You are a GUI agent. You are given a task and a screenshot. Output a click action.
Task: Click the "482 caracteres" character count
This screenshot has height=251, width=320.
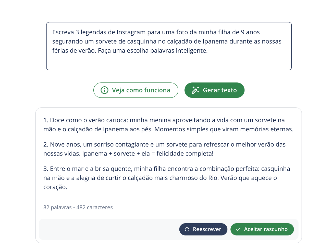point(94,207)
